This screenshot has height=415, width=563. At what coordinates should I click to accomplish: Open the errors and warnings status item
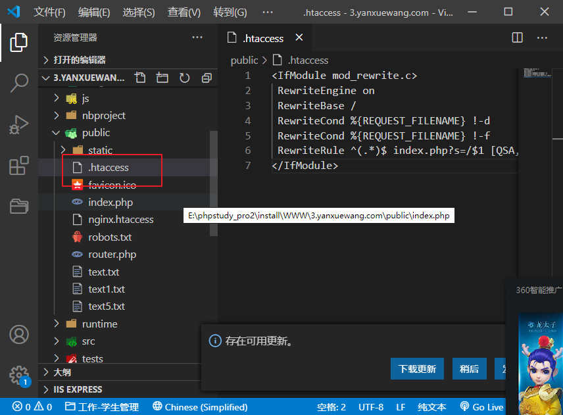pyautogui.click(x=32, y=406)
